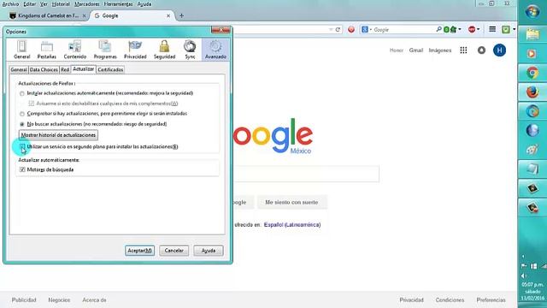Open the Herramientas menu

pos(118,4)
